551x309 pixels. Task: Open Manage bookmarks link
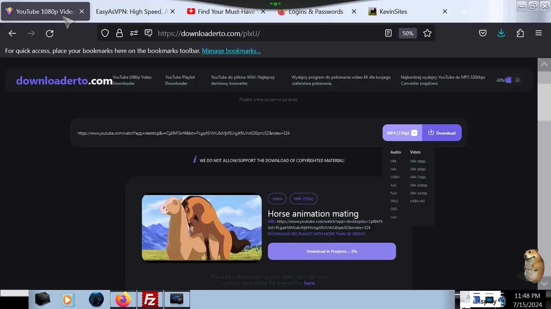point(231,51)
